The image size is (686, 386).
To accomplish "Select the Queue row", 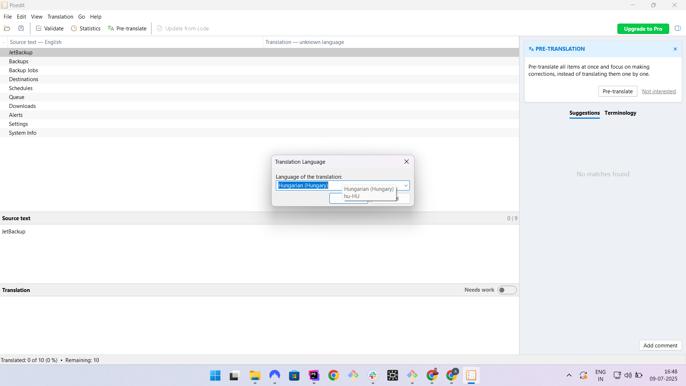I will point(259,97).
